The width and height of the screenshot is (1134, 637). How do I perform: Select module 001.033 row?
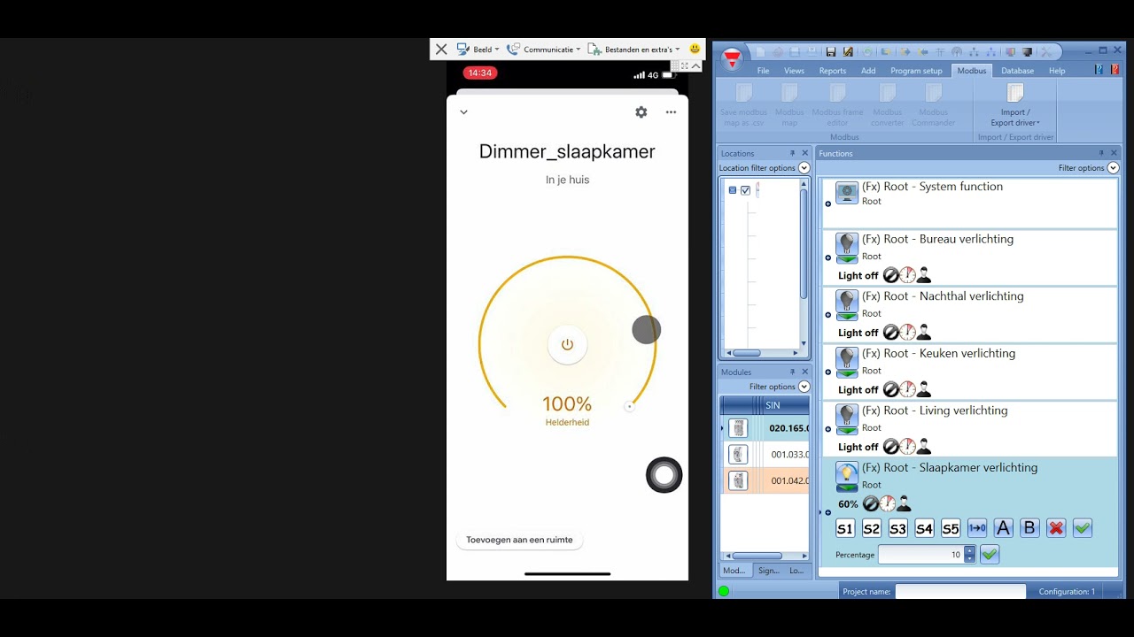765,455
